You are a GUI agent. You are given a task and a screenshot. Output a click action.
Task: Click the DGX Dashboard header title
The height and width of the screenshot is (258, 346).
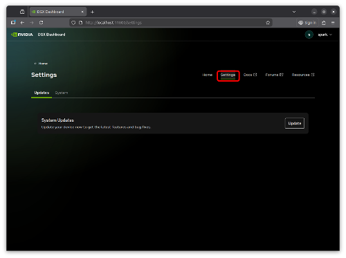coord(51,35)
